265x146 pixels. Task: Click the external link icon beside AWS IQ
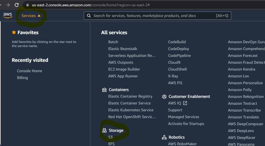(185, 103)
